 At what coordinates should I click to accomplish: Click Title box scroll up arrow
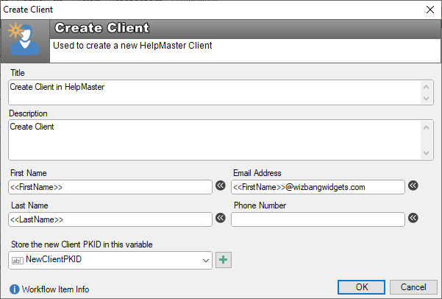tap(427, 87)
